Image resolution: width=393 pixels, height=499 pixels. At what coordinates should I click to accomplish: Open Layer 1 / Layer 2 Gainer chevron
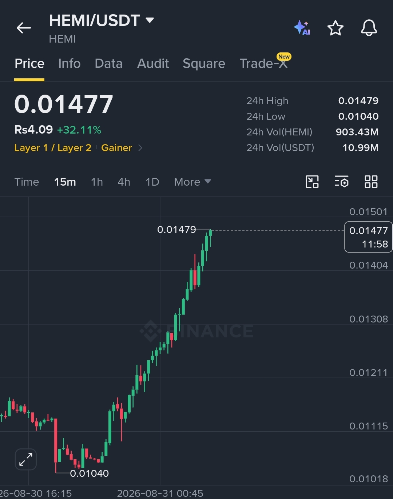tap(140, 148)
